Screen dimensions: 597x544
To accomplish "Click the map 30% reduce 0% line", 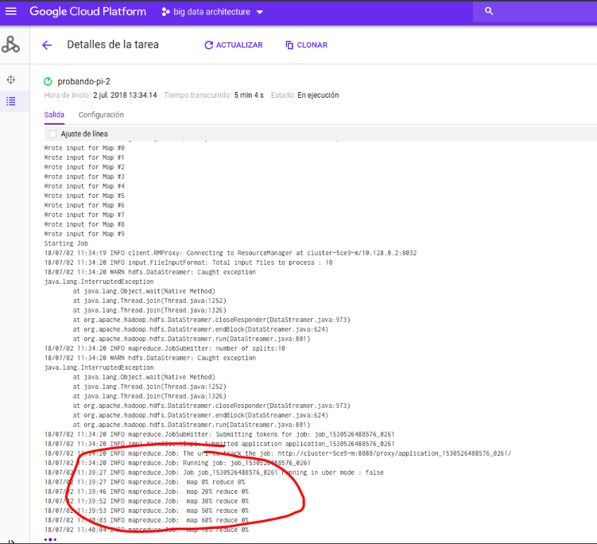I will 146,501.
